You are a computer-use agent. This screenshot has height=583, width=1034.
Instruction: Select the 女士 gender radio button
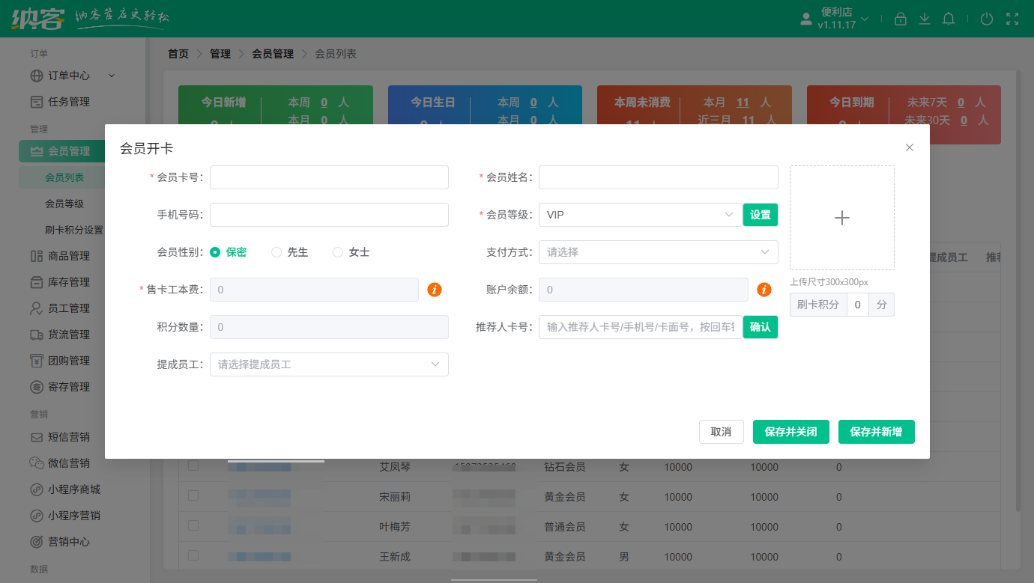click(x=338, y=252)
